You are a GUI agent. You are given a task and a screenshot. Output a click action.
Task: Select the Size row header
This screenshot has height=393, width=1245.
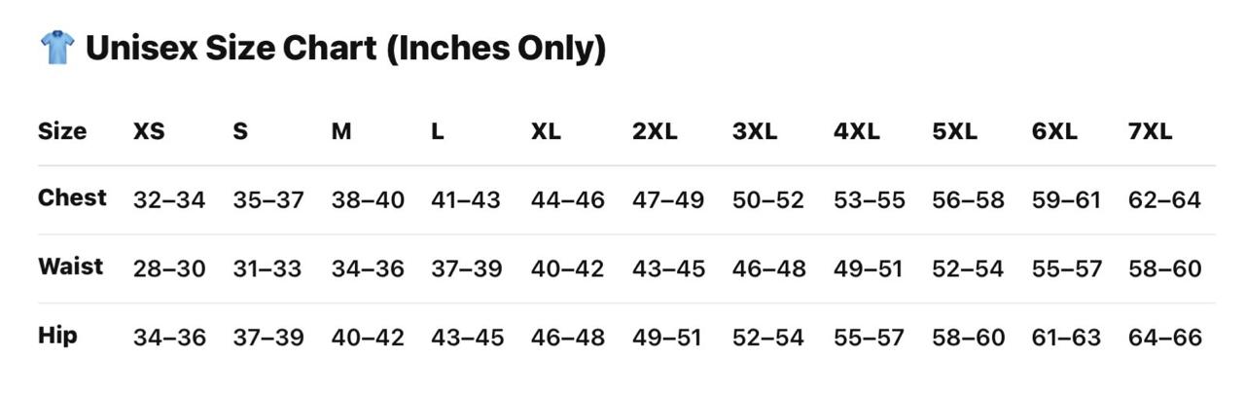pos(62,131)
